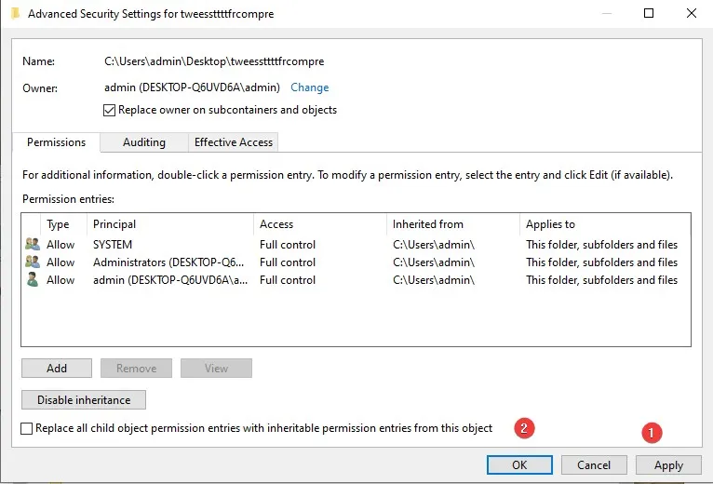
Task: Confirm with the OK button
Action: coord(519,464)
